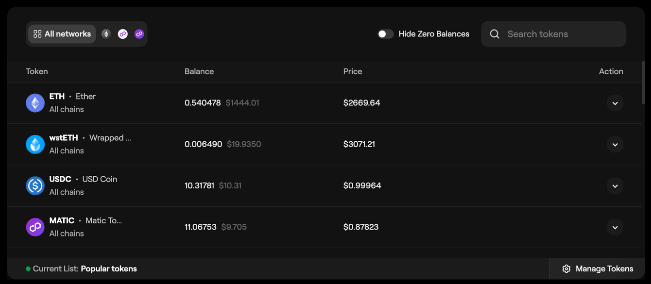Viewport: 651px width, 284px height.
Task: Click the search magnifier icon
Action: coord(495,34)
